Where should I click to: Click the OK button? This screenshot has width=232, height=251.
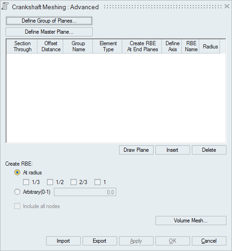click(173, 241)
